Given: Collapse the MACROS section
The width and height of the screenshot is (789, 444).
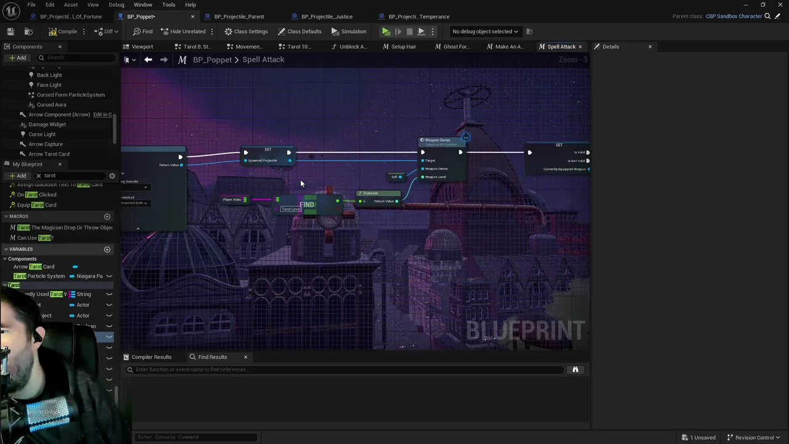Looking at the screenshot, I should [x=5, y=216].
